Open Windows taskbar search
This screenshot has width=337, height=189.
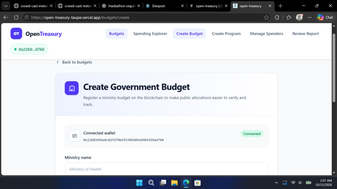coord(151,183)
